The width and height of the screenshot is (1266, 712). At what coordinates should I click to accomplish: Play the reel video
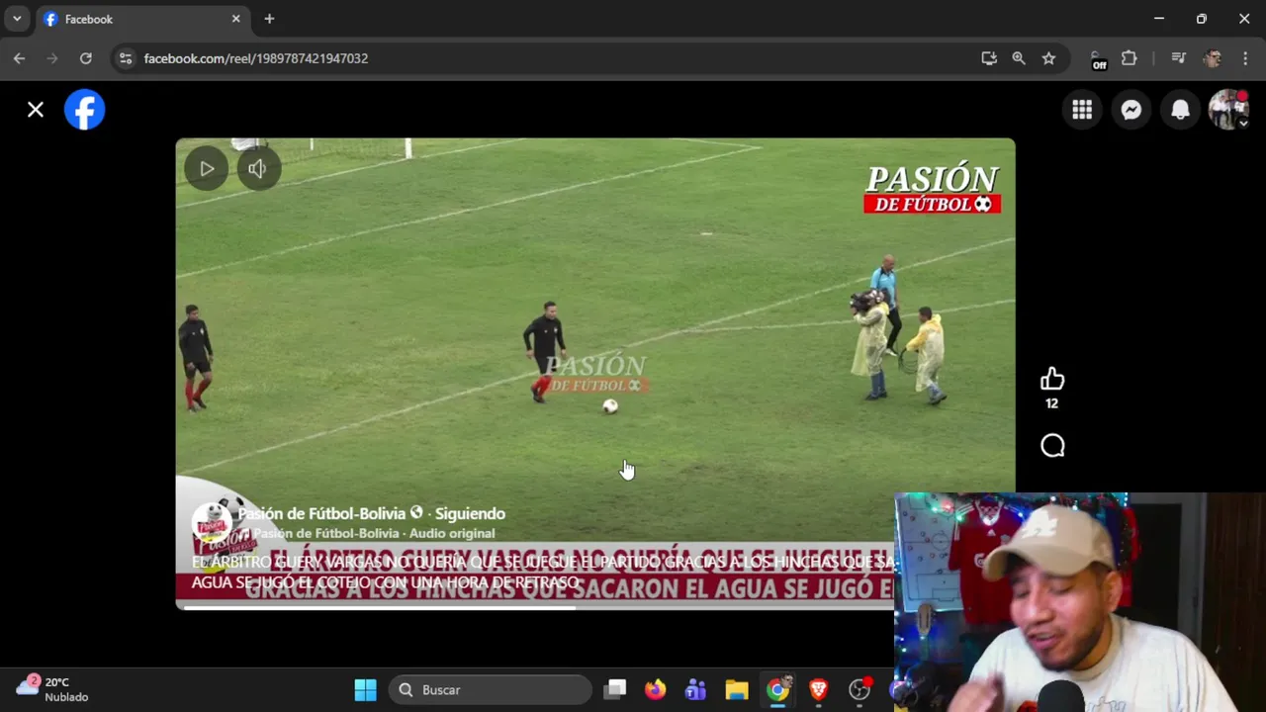coord(207,169)
